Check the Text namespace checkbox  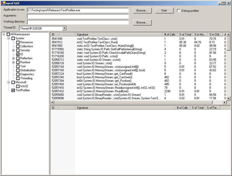[x=18, y=66]
